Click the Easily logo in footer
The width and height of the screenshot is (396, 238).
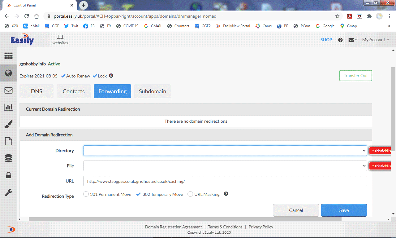click(x=11, y=230)
